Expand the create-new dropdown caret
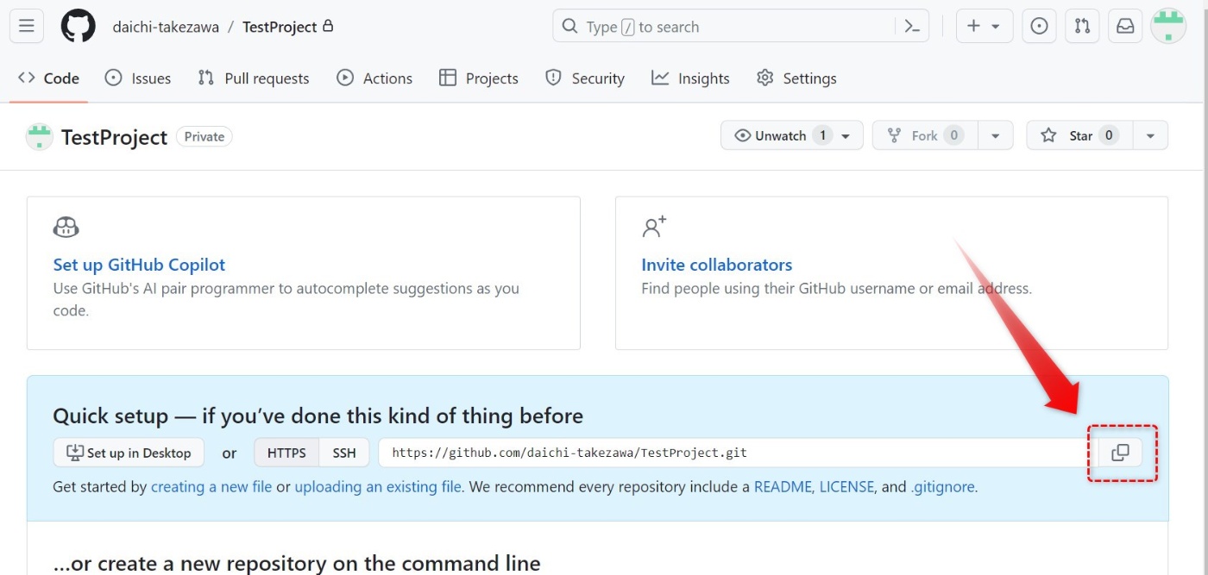The image size is (1208, 575). [996, 27]
